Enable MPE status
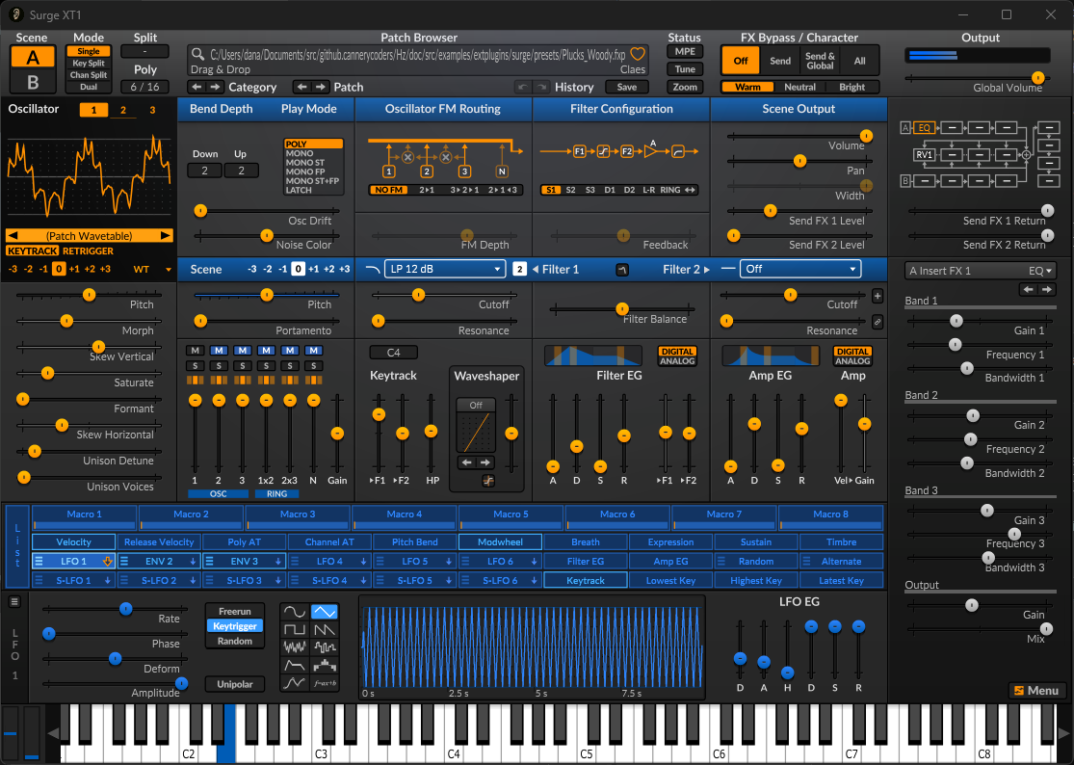 [684, 51]
